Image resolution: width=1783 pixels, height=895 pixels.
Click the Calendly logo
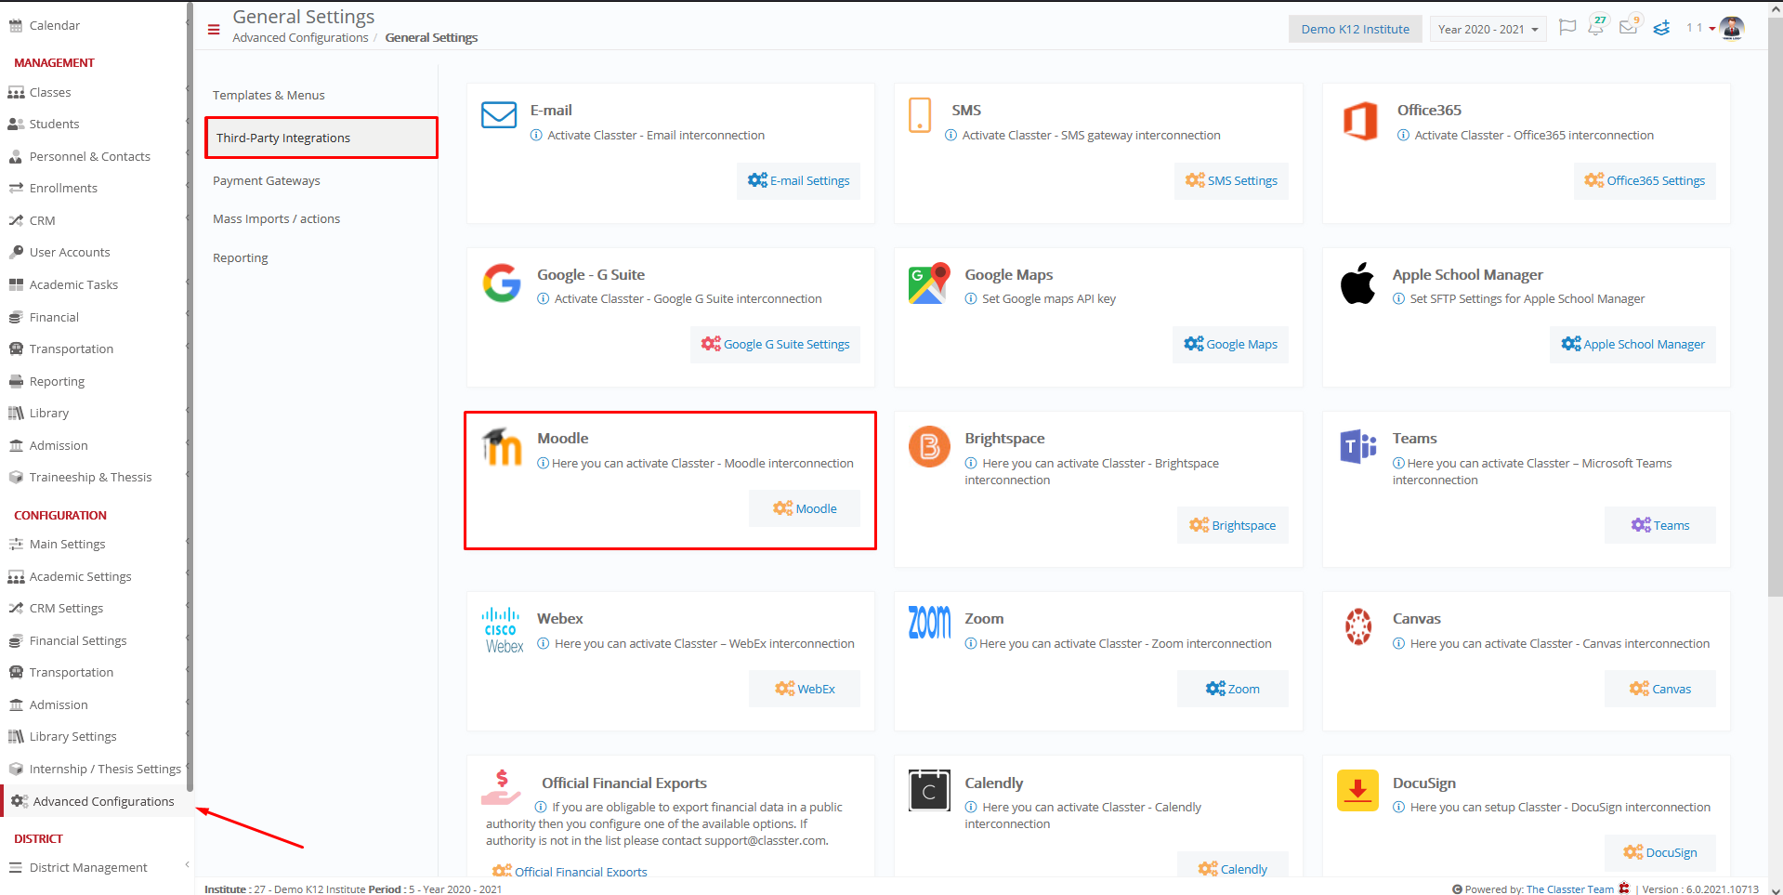pyautogui.click(x=929, y=791)
